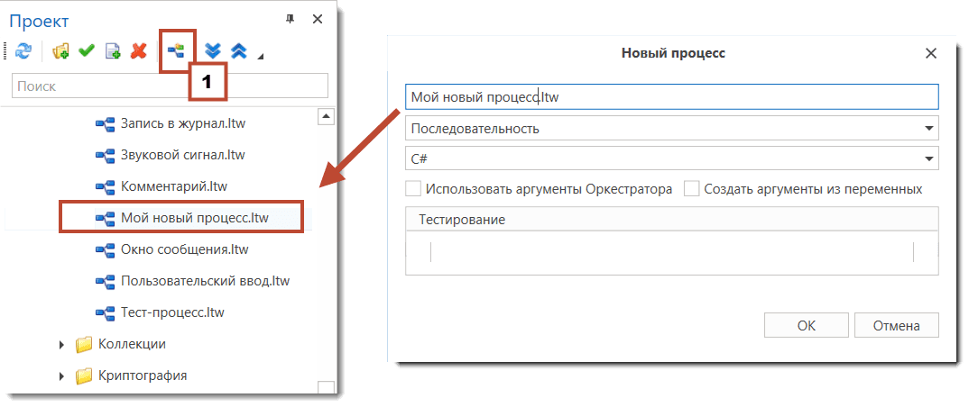The image size is (978, 407).
Task: Click the green checkmark toolbar icon
Action: coord(87,51)
